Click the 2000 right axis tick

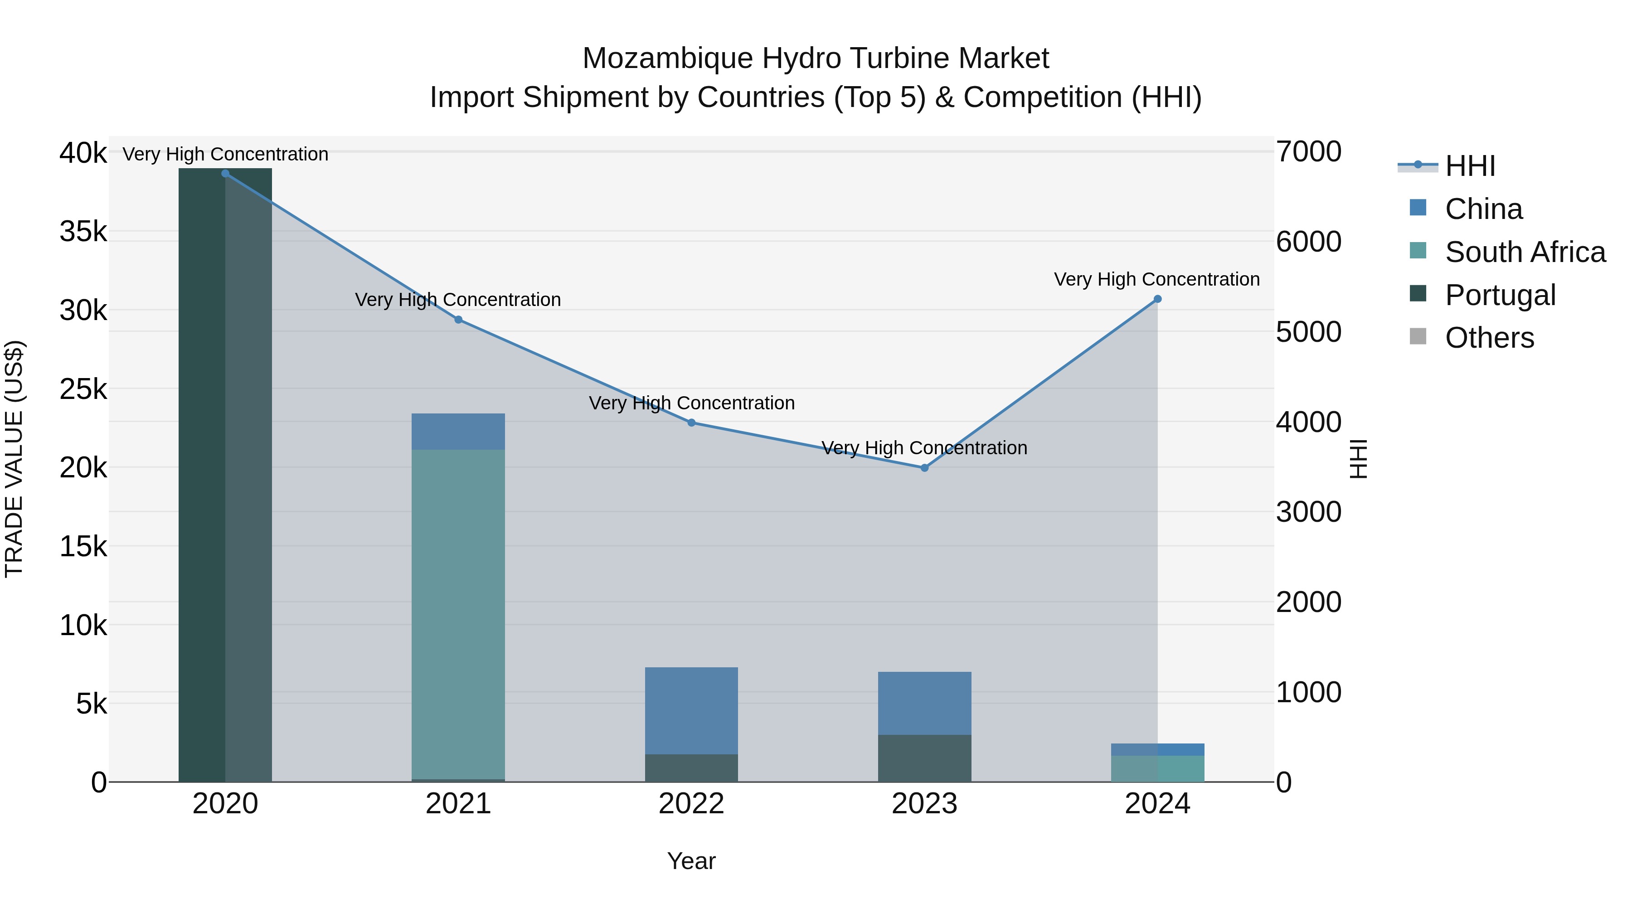(x=1309, y=602)
